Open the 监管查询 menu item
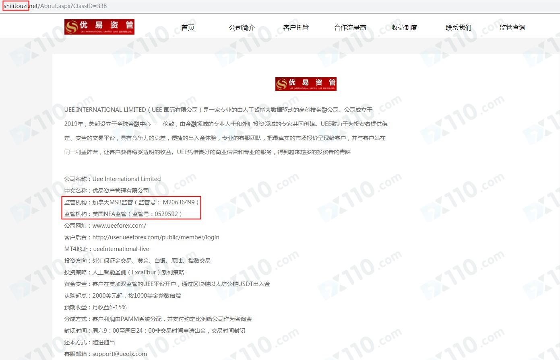Screen dimensions: 560x360 click(512, 27)
